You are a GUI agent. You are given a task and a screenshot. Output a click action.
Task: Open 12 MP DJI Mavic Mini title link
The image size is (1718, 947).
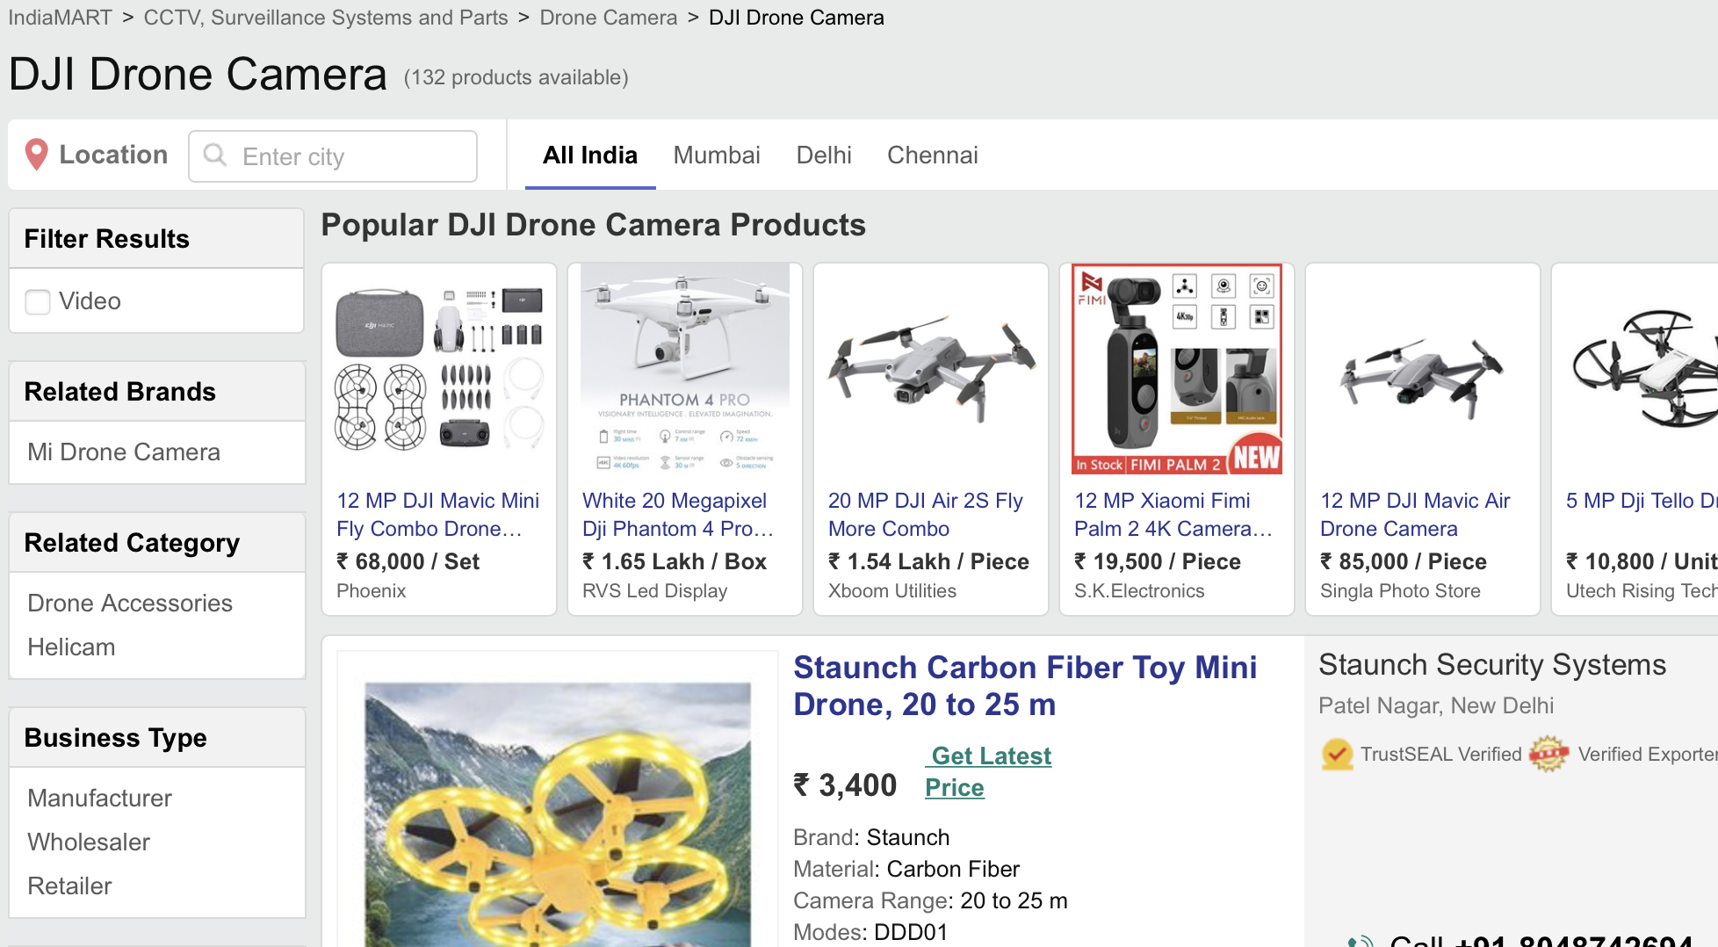click(x=438, y=515)
